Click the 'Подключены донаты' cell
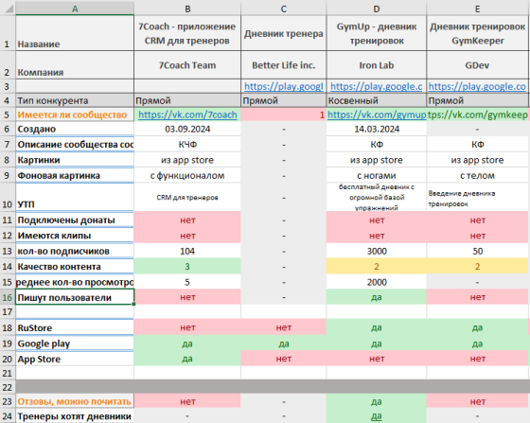The width and height of the screenshot is (530, 423). (75, 220)
